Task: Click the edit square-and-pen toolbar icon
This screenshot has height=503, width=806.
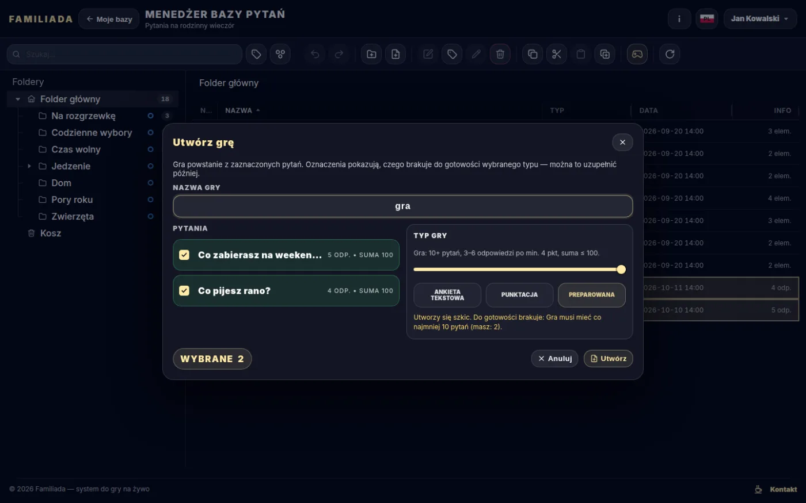Action: click(428, 54)
